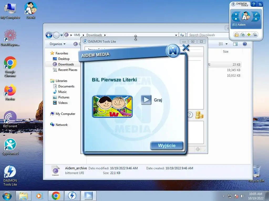The width and height of the screenshot is (269, 201).
Task: Click the Aidem Media round M logo
Action: [173, 51]
